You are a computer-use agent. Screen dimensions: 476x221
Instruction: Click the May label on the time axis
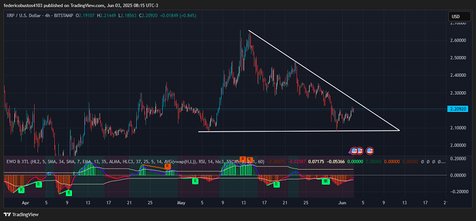coord(182,202)
